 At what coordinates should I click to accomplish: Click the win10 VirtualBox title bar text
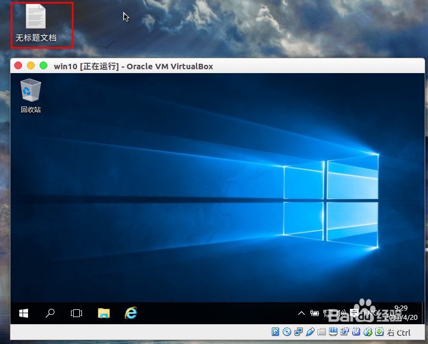click(x=134, y=66)
